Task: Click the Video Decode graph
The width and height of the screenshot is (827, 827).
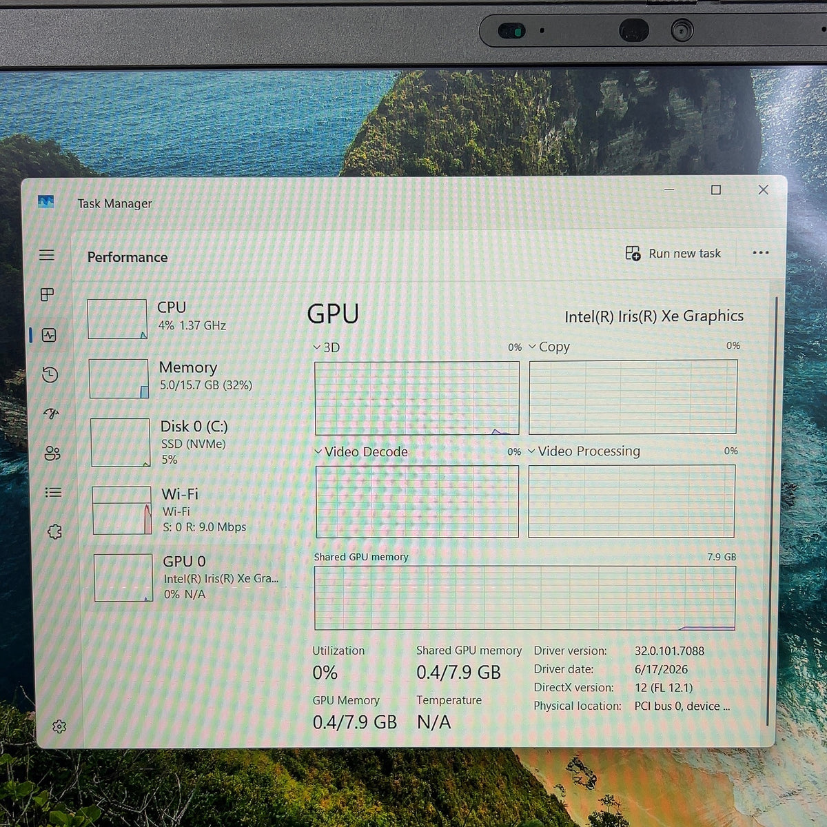Action: point(417,502)
